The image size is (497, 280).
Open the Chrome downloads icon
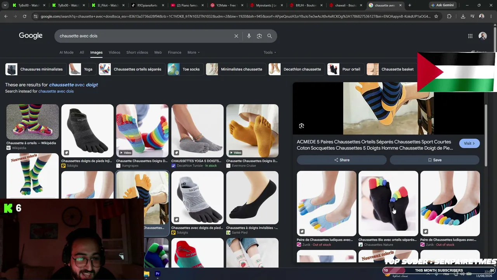point(463,16)
